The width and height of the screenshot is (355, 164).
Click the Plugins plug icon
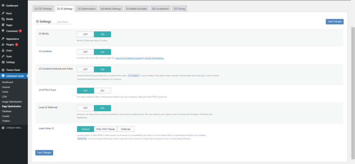[x=3, y=45]
